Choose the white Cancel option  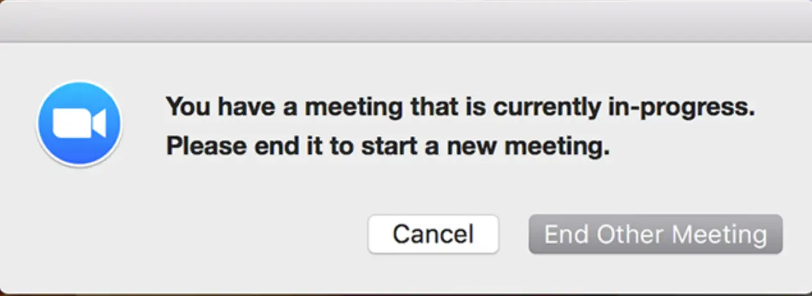coord(433,234)
